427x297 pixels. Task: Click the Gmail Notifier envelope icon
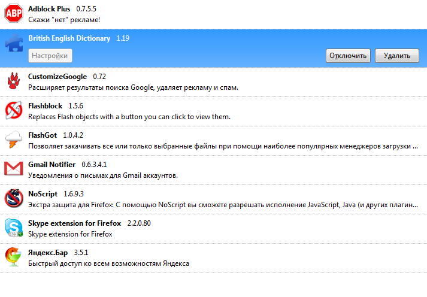click(x=14, y=169)
